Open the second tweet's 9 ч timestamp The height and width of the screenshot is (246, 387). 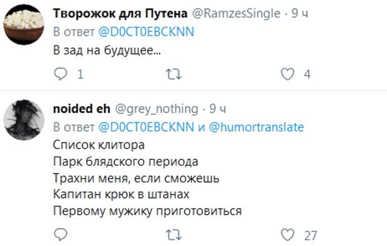point(218,109)
